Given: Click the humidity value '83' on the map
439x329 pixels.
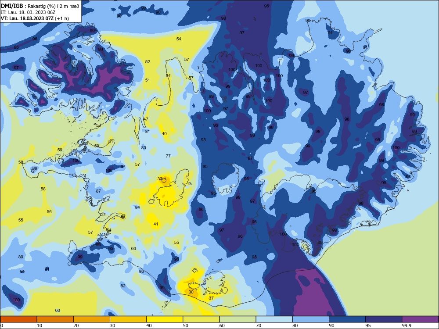Looking at the screenshot, I should click(x=144, y=148).
